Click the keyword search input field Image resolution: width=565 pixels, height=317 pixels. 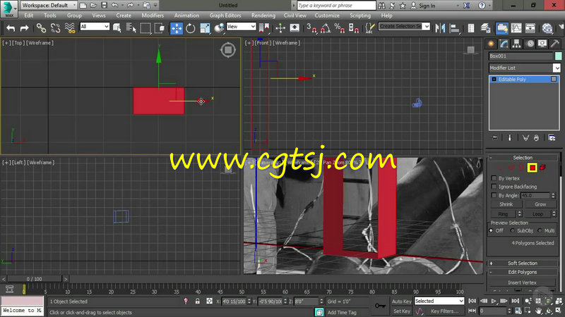pos(336,6)
